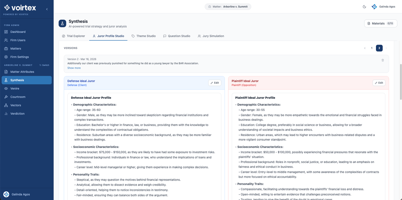
Task: Click the page vertical scrollbar
Action: (x=400, y=82)
